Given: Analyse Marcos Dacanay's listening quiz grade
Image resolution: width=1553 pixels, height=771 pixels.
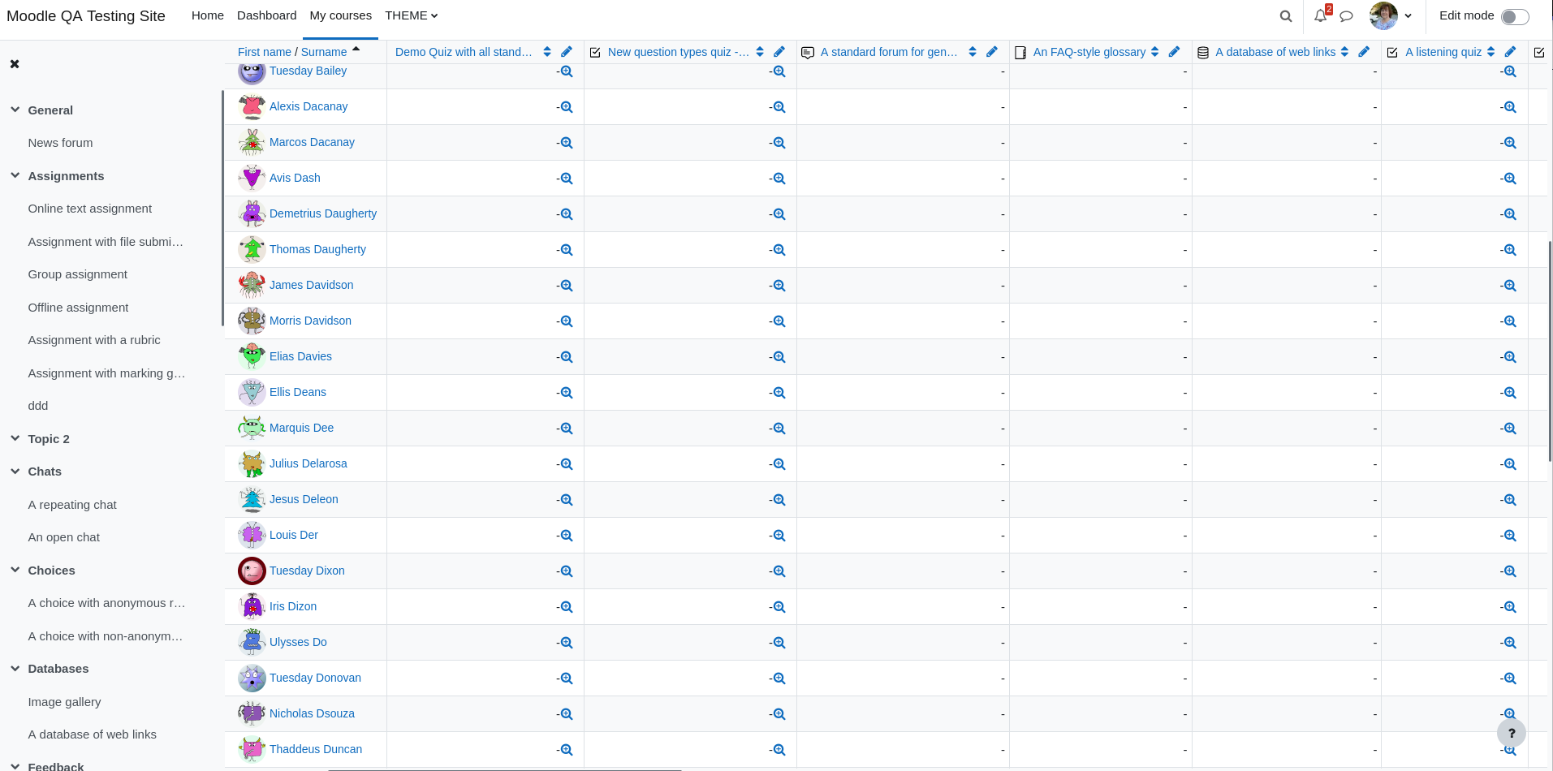Looking at the screenshot, I should 1510,143.
